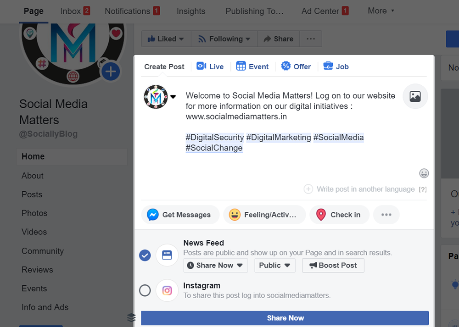
Task: Open the Home sidebar item
Action: tap(72, 156)
